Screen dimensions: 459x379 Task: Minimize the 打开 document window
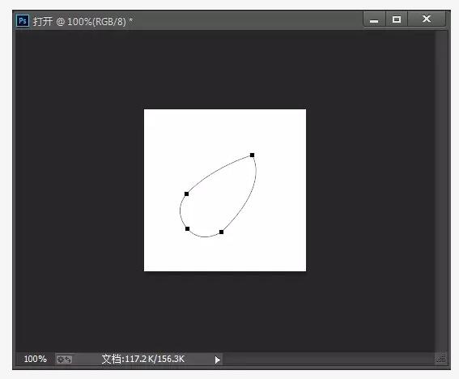374,19
